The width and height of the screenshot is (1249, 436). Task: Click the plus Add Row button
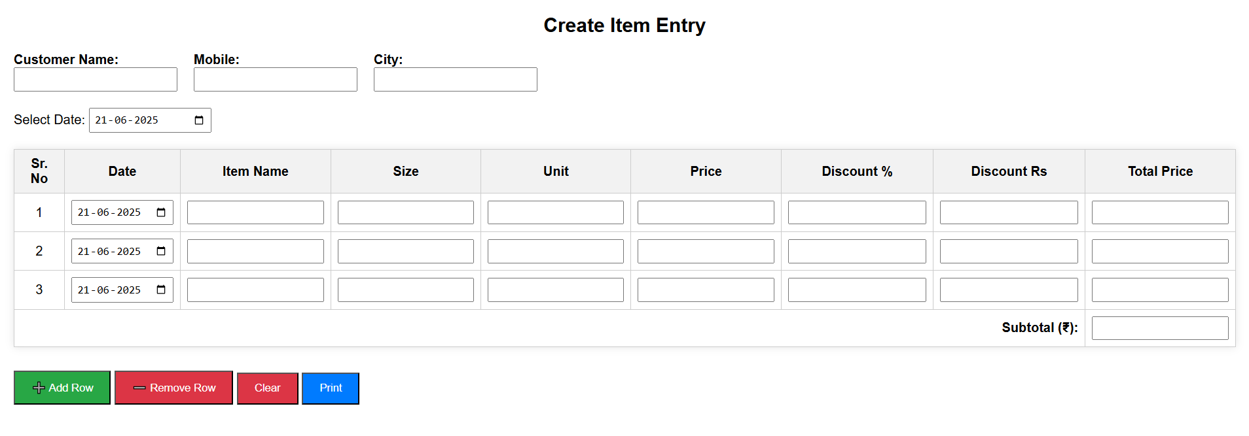[x=62, y=388]
